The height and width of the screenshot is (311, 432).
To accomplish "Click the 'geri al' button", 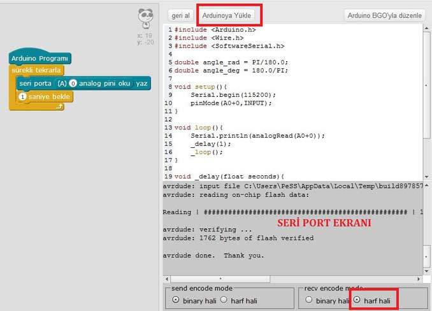I will pyautogui.click(x=180, y=15).
